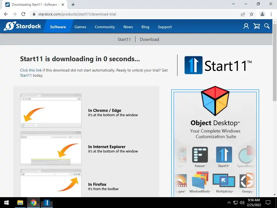Click the Internet Explorer instruction thumbnail

[x=51, y=148]
